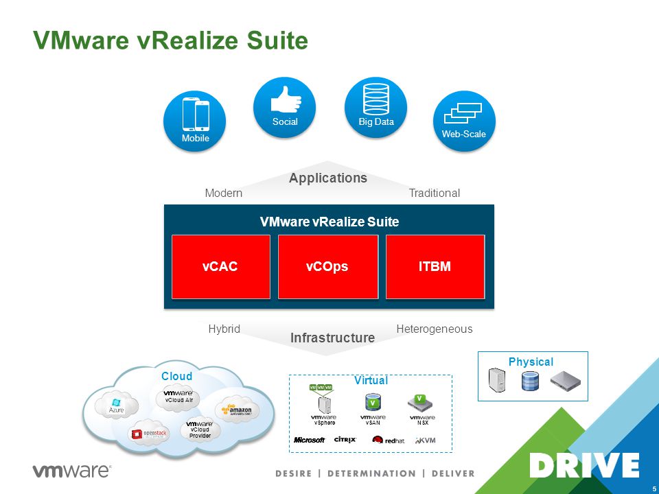Select the blue physical database icon
Viewport: 659px width, 494px height.
[x=531, y=381]
